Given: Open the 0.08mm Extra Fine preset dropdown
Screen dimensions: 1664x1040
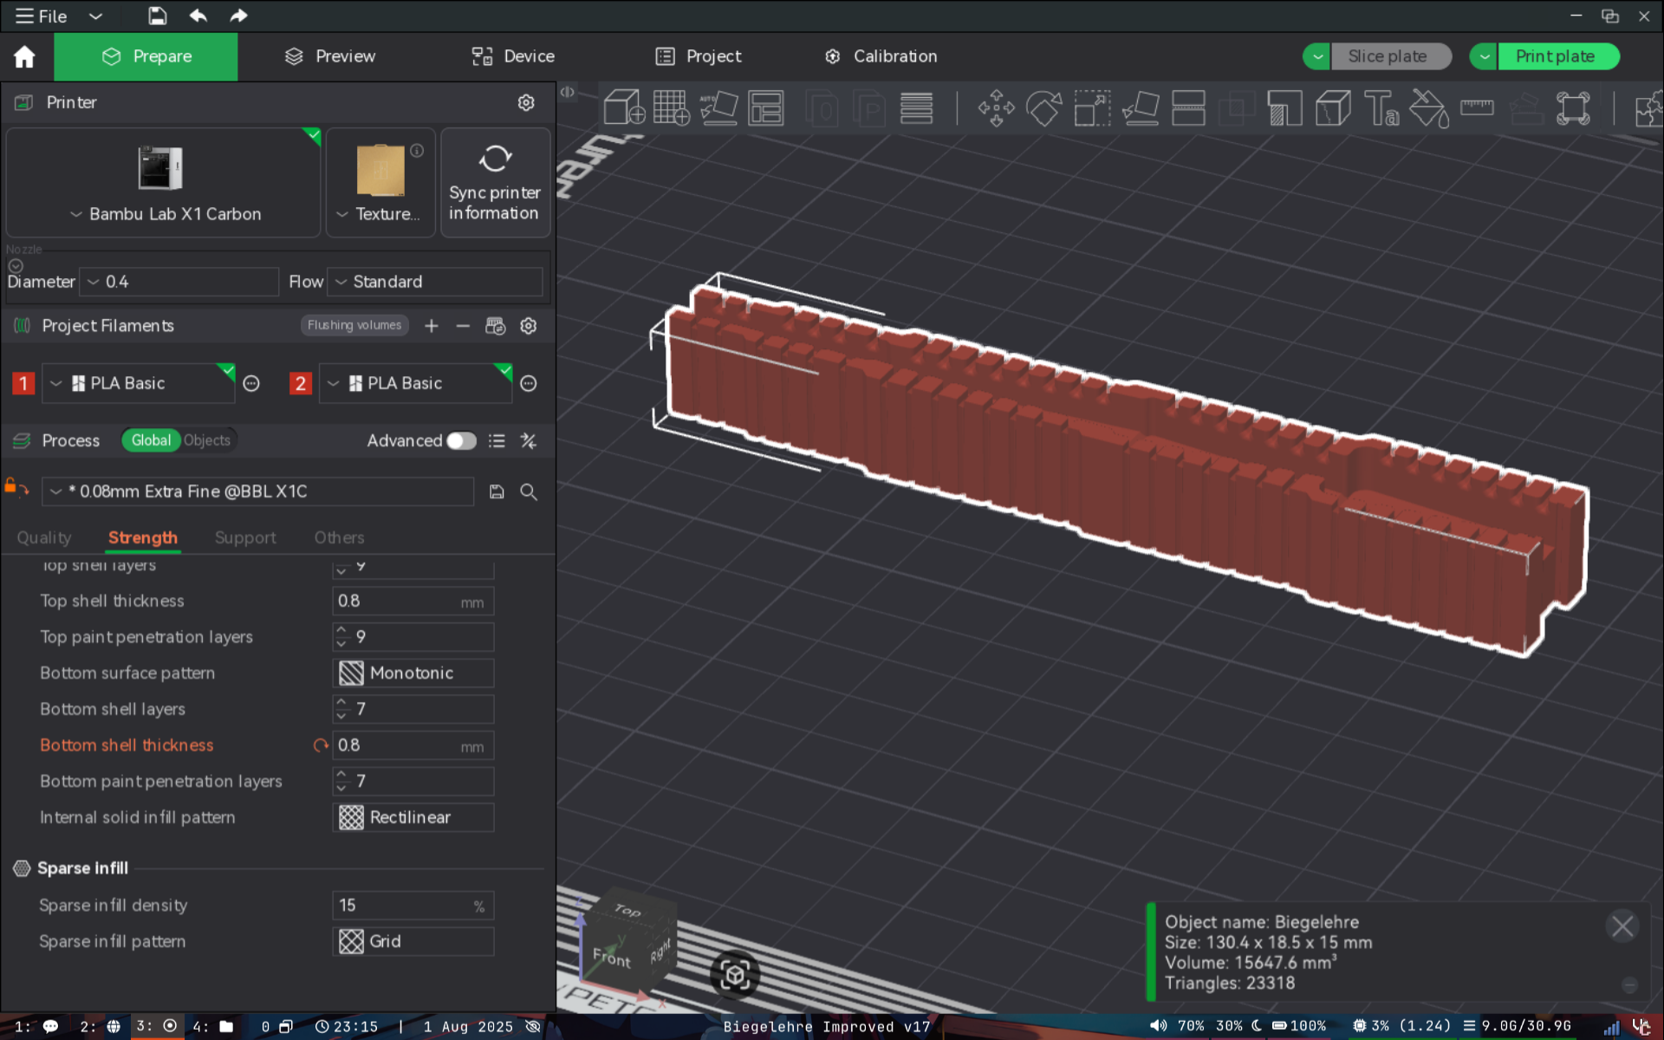Looking at the screenshot, I should pos(258,491).
